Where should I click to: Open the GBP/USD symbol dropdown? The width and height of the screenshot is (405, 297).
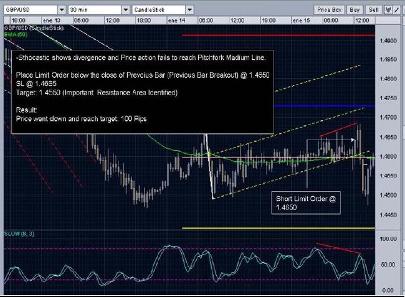tap(61, 10)
